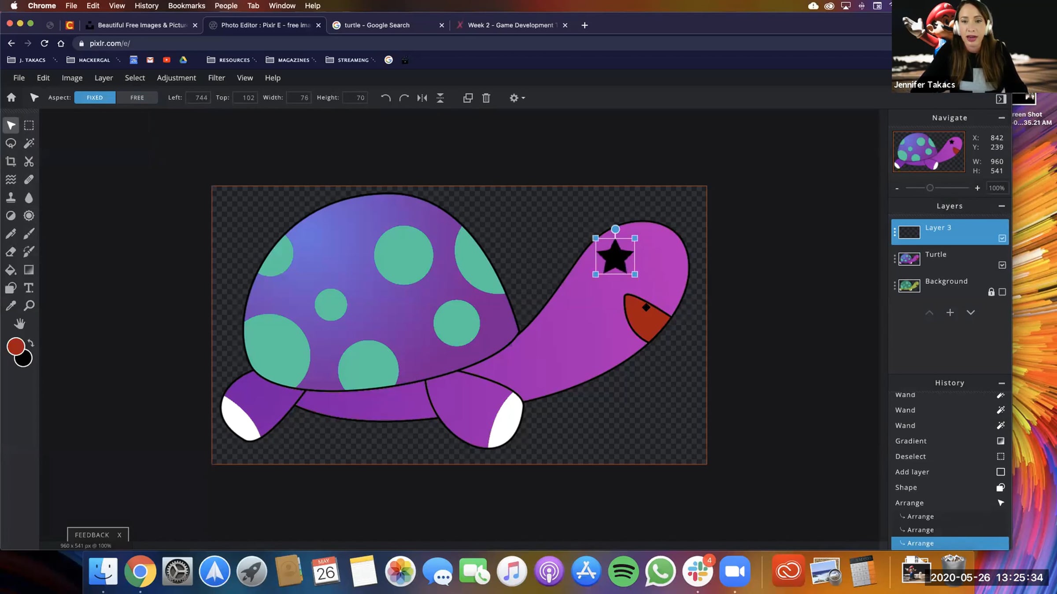This screenshot has width=1057, height=594.
Task: Select the Marquee selection tool
Action: tap(29, 125)
